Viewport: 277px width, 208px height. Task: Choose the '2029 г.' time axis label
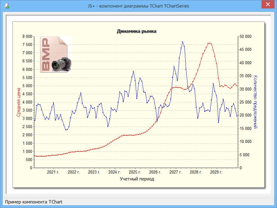pyautogui.click(x=216, y=172)
